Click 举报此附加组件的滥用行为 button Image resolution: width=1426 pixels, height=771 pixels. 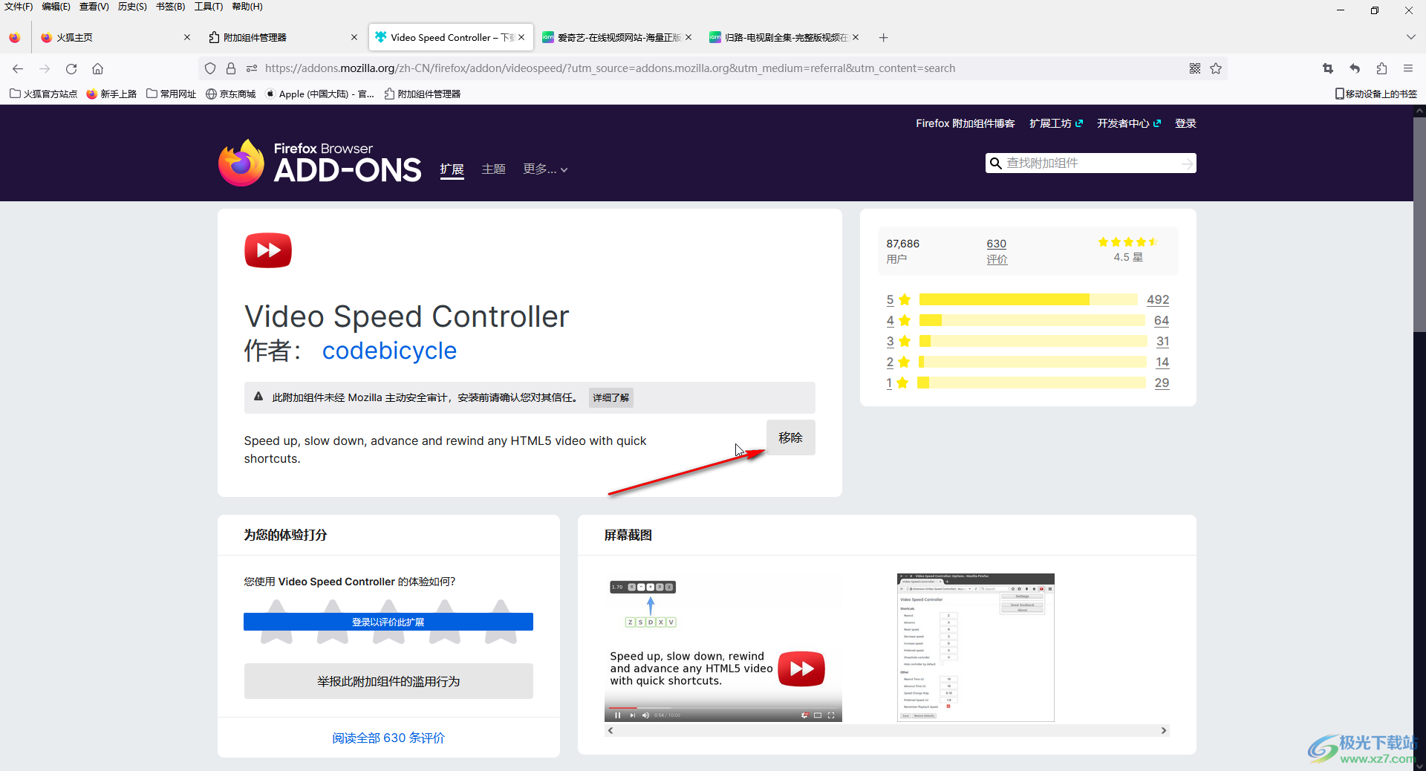click(388, 681)
